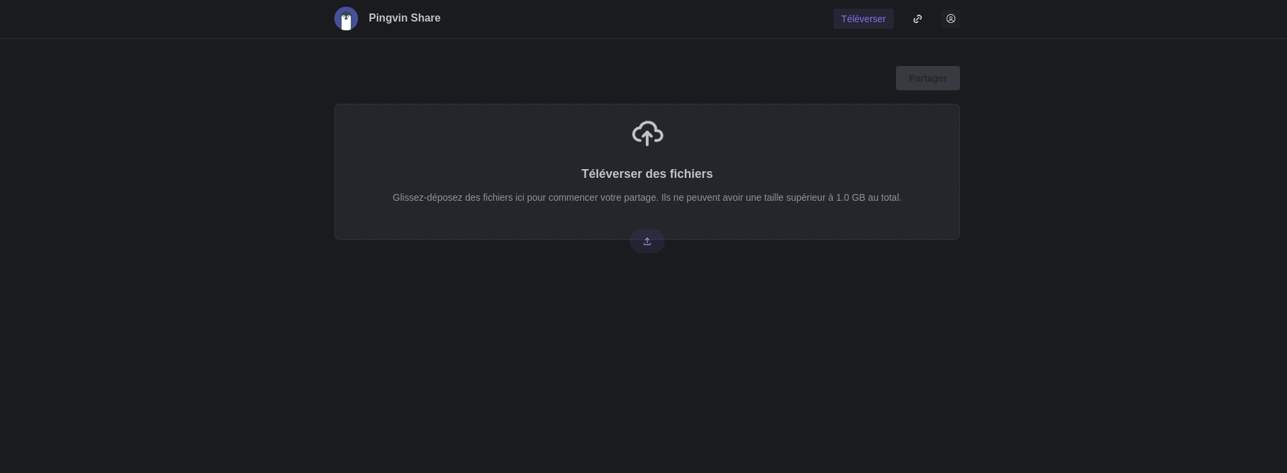Click the chain-link icon beside Téléverser
This screenshot has height=473, width=1287.
pyautogui.click(x=918, y=19)
